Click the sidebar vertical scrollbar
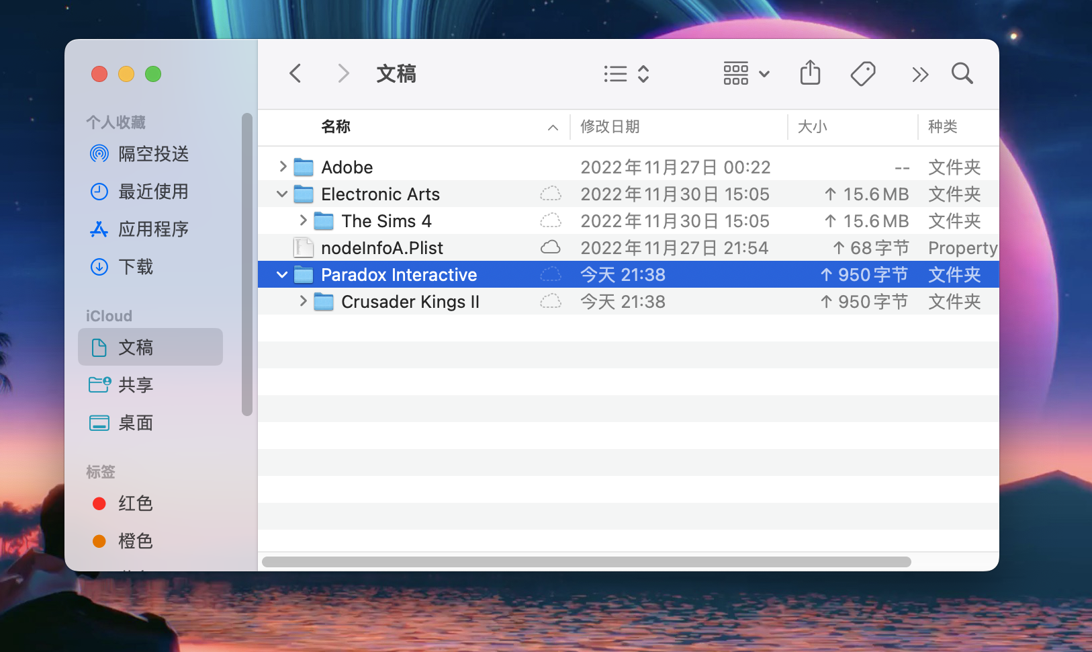The height and width of the screenshot is (652, 1092). click(247, 265)
